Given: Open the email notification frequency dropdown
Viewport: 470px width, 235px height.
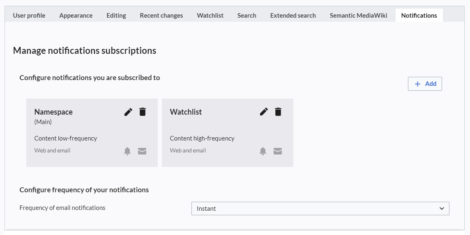Looking at the screenshot, I should pyautogui.click(x=320, y=209).
